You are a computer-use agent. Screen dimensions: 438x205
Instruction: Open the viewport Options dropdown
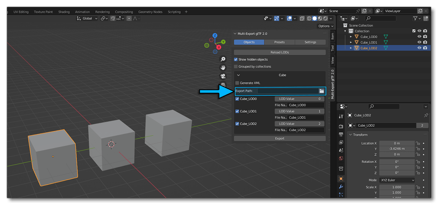point(325,26)
